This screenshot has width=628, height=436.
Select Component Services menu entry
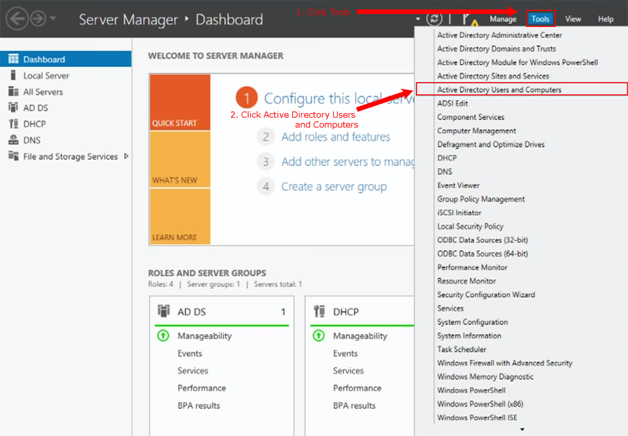point(471,117)
